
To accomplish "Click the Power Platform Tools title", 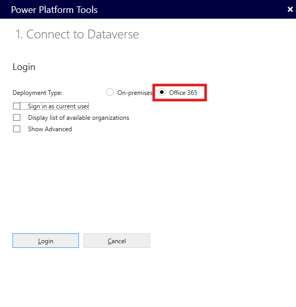I will (55, 10).
